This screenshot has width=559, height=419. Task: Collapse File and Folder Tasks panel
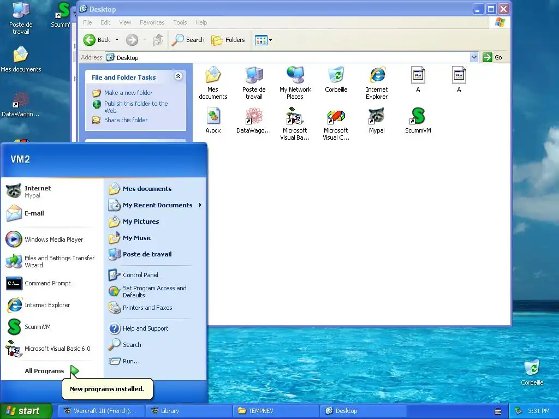179,76
